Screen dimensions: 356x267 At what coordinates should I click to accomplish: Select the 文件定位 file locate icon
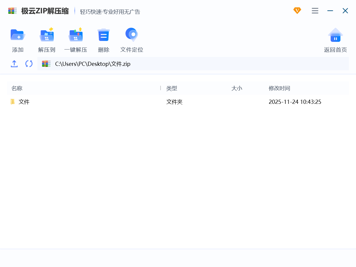(x=132, y=35)
